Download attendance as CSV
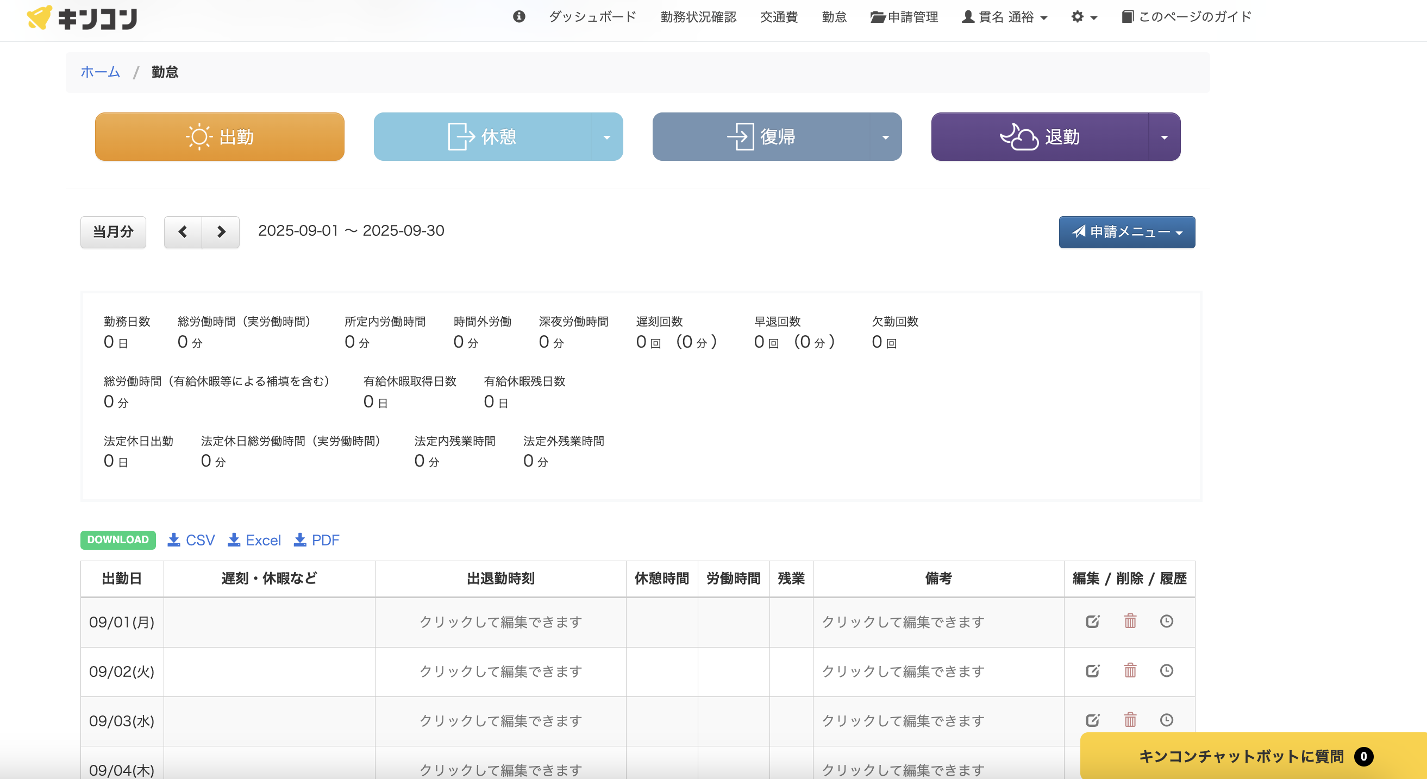 (x=191, y=540)
